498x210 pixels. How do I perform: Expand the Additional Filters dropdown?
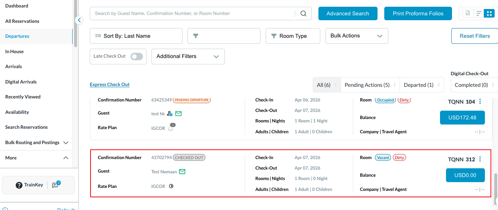(188, 57)
